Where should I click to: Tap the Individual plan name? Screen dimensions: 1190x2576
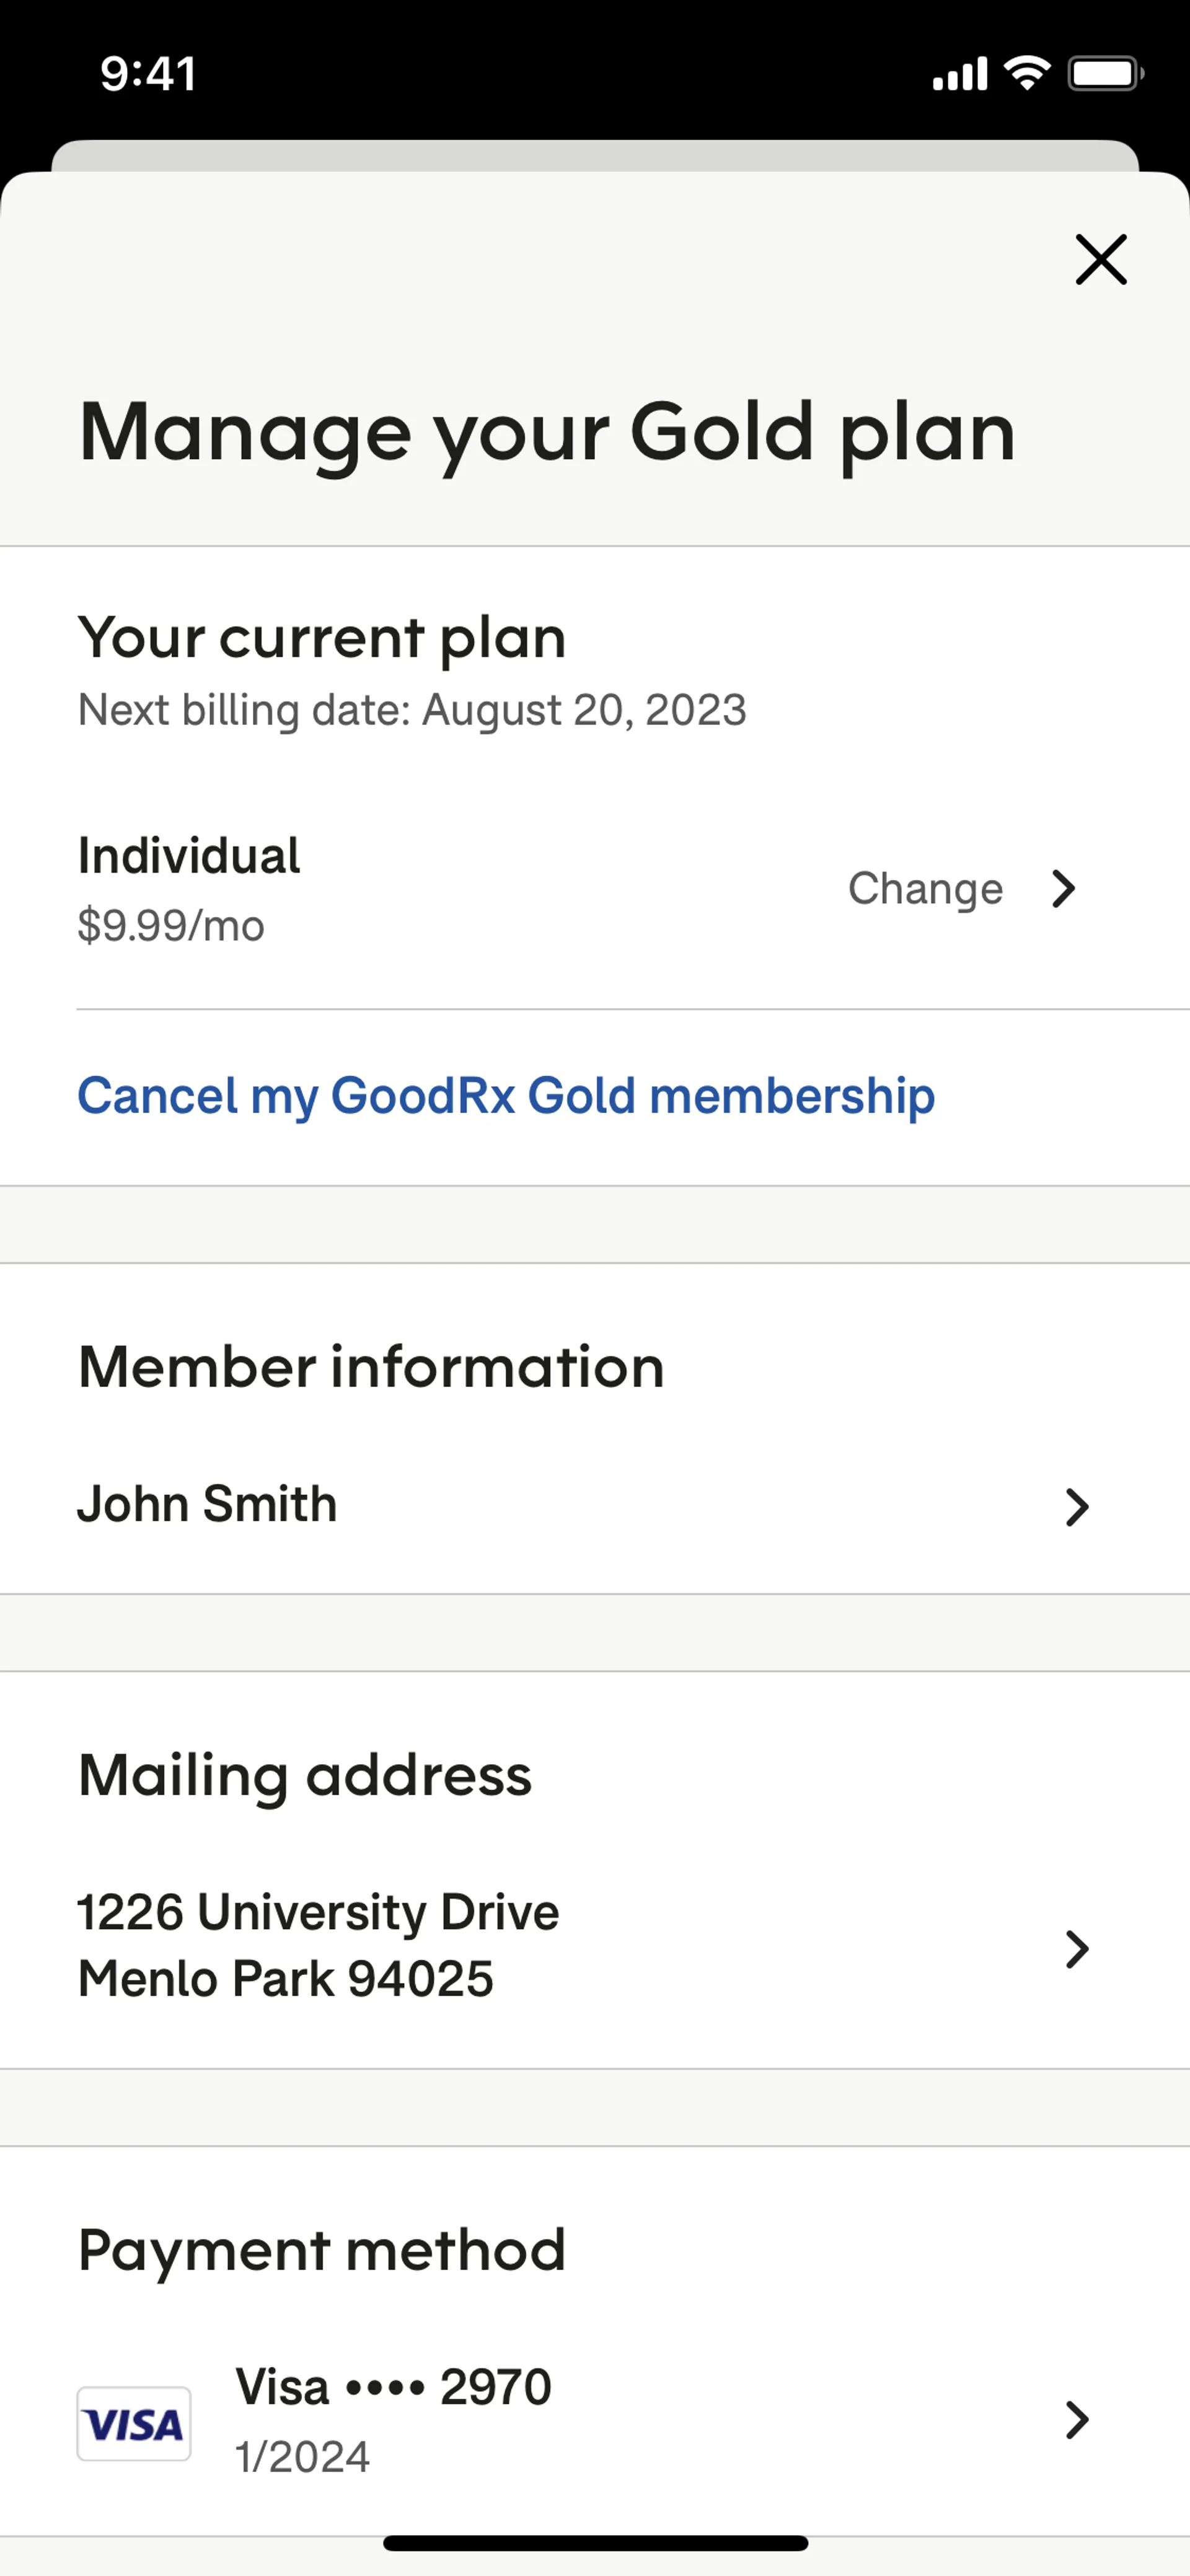[x=189, y=856]
